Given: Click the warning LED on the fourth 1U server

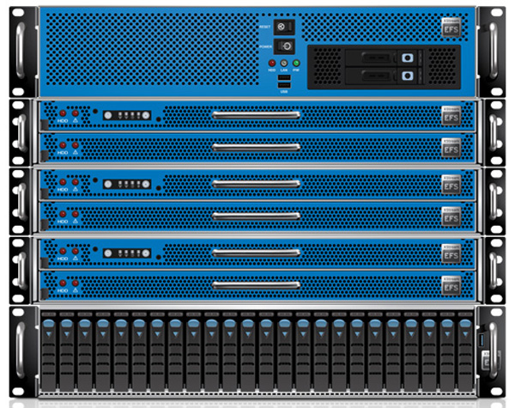Looking at the screenshot, I should click(x=76, y=214).
